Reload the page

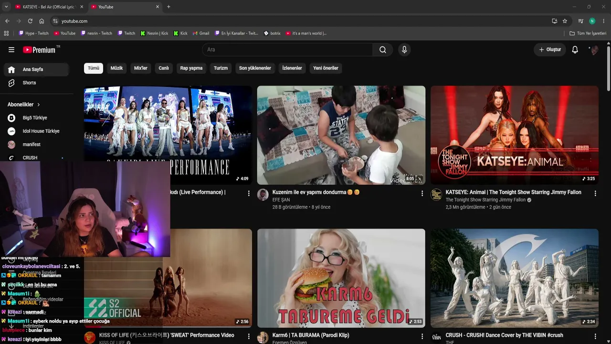coord(30,21)
